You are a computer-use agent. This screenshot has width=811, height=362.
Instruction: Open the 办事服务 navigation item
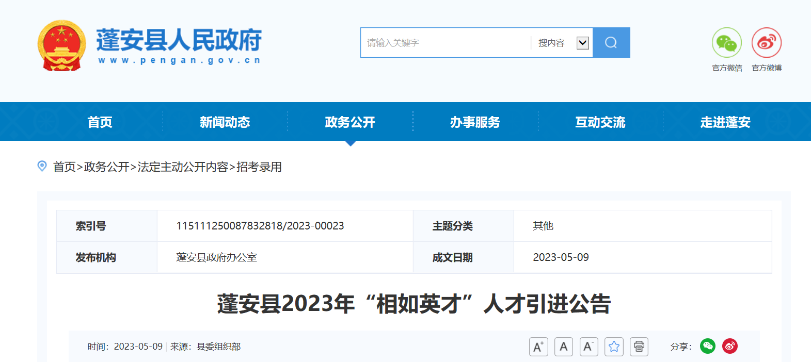tap(475, 122)
